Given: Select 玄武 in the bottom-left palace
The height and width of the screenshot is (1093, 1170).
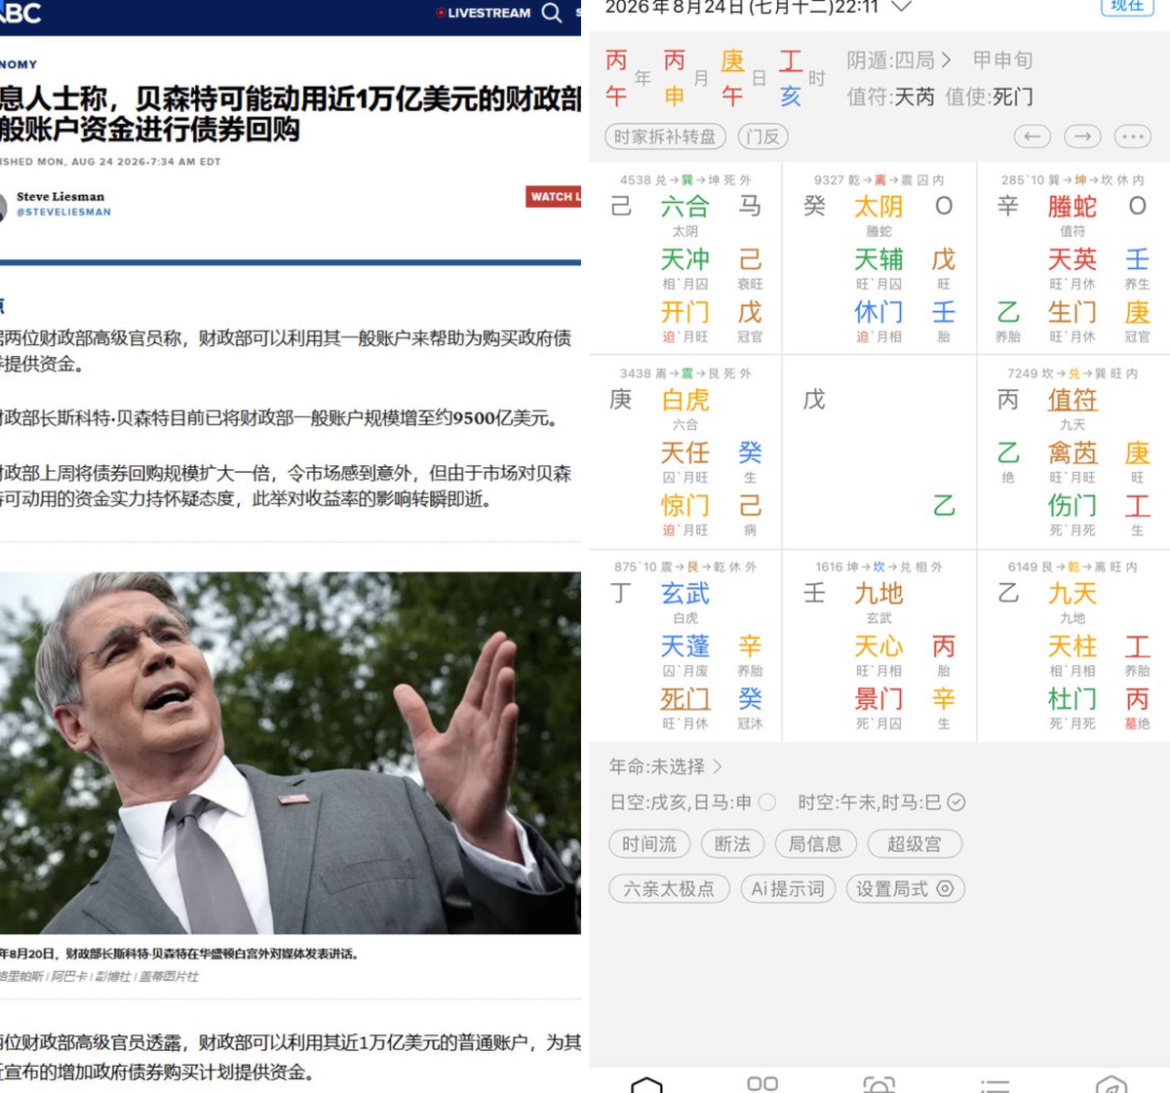Looking at the screenshot, I should coord(685,594).
